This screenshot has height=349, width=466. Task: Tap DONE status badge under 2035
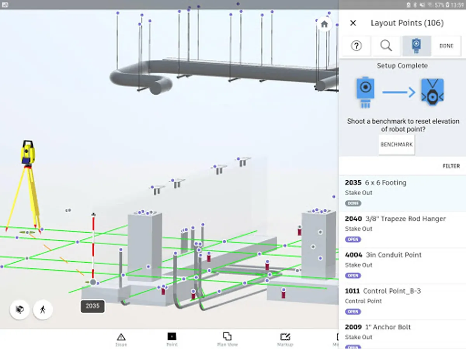point(353,203)
